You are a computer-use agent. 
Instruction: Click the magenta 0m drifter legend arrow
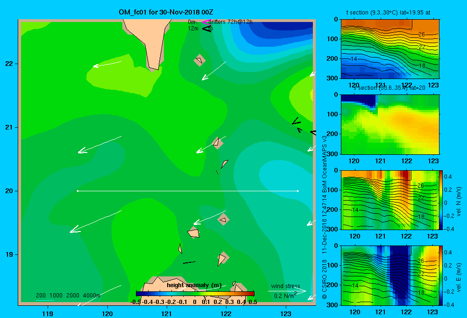[x=206, y=22]
